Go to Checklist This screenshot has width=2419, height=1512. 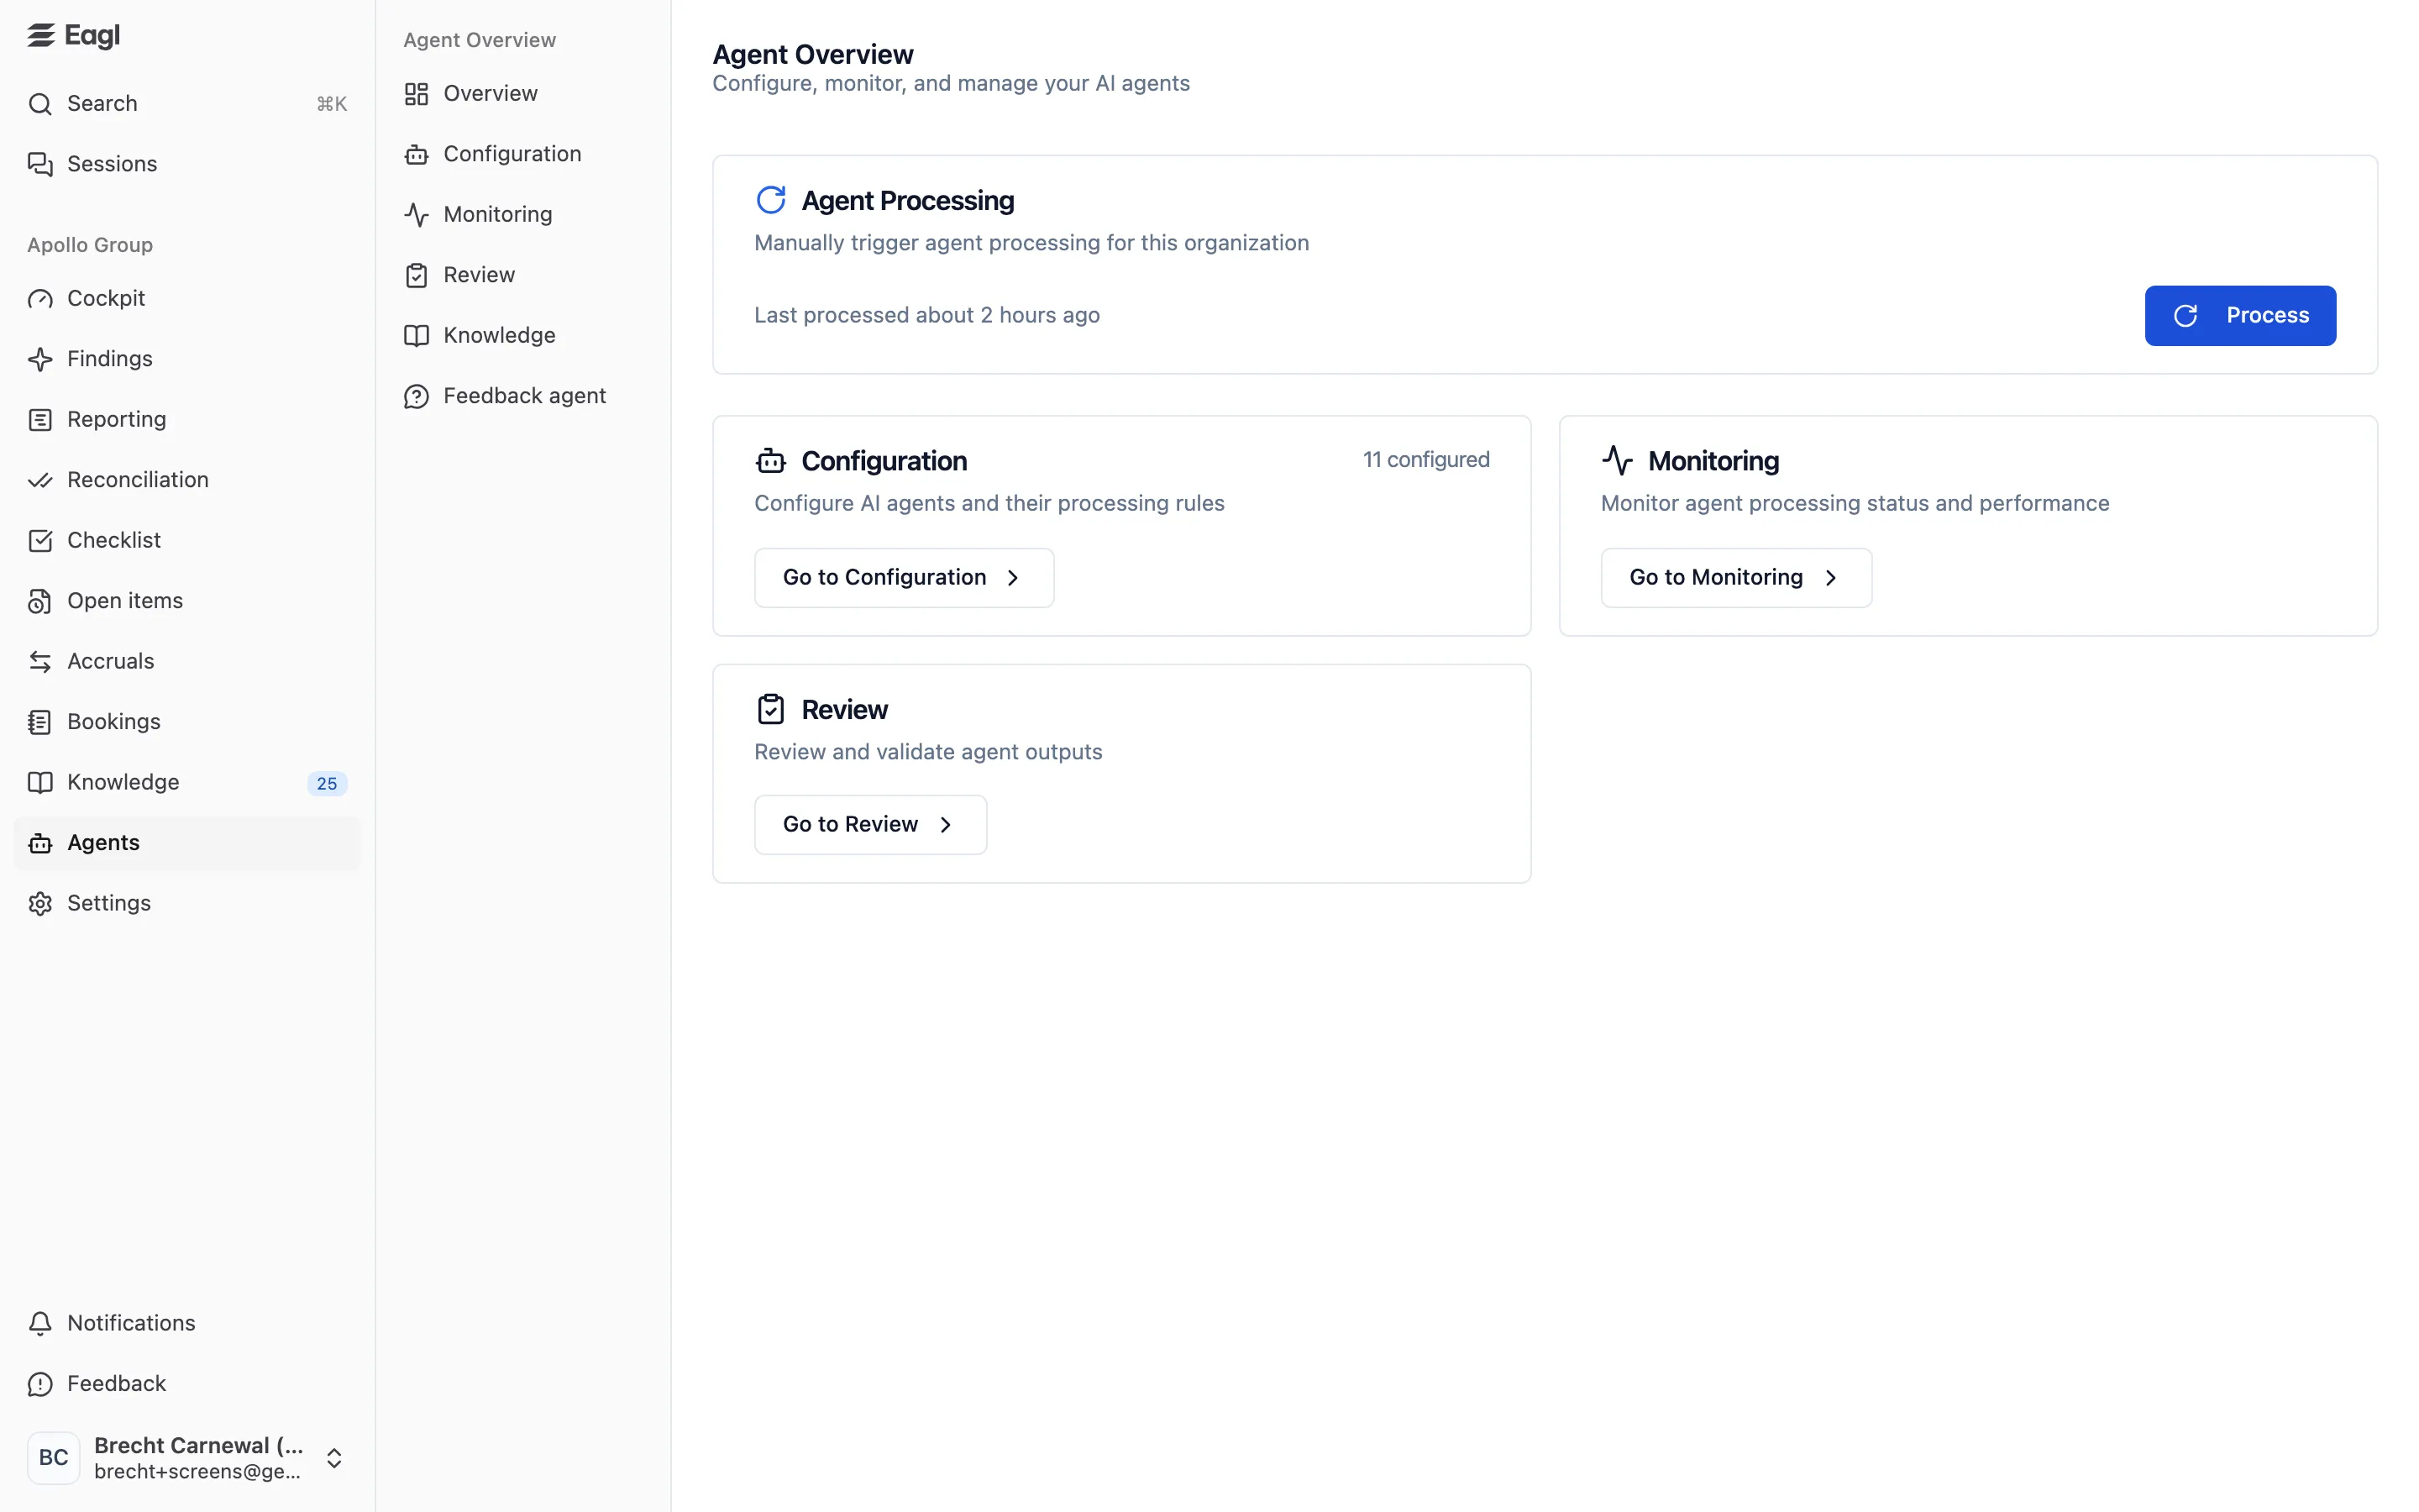tap(187, 541)
